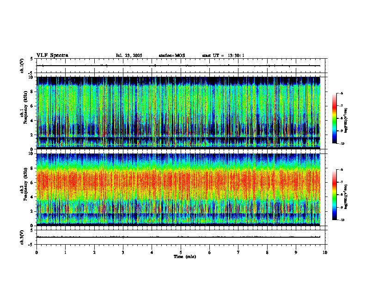Click inside the ch.1 spectrogram panel

[178, 113]
